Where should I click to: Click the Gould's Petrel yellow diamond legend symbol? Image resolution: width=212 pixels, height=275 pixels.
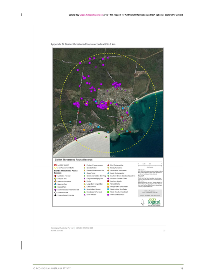85,168
